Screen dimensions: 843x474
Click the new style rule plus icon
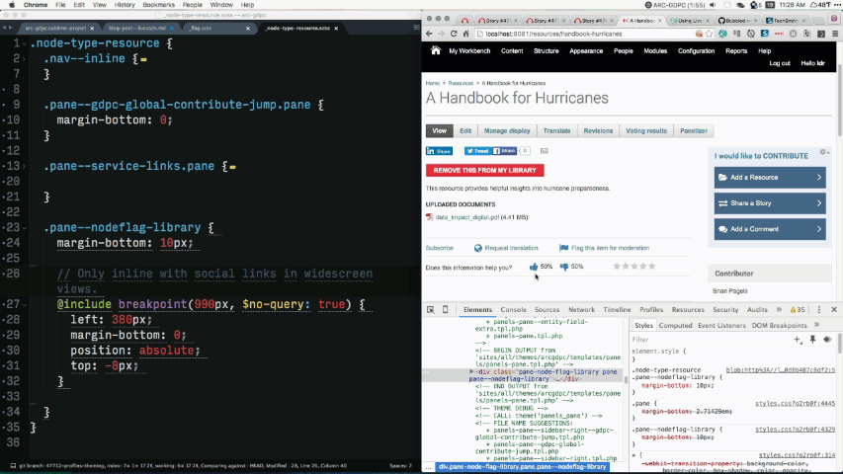[x=799, y=340]
